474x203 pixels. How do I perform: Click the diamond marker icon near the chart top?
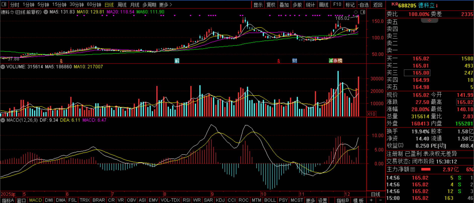(x=356, y=12)
